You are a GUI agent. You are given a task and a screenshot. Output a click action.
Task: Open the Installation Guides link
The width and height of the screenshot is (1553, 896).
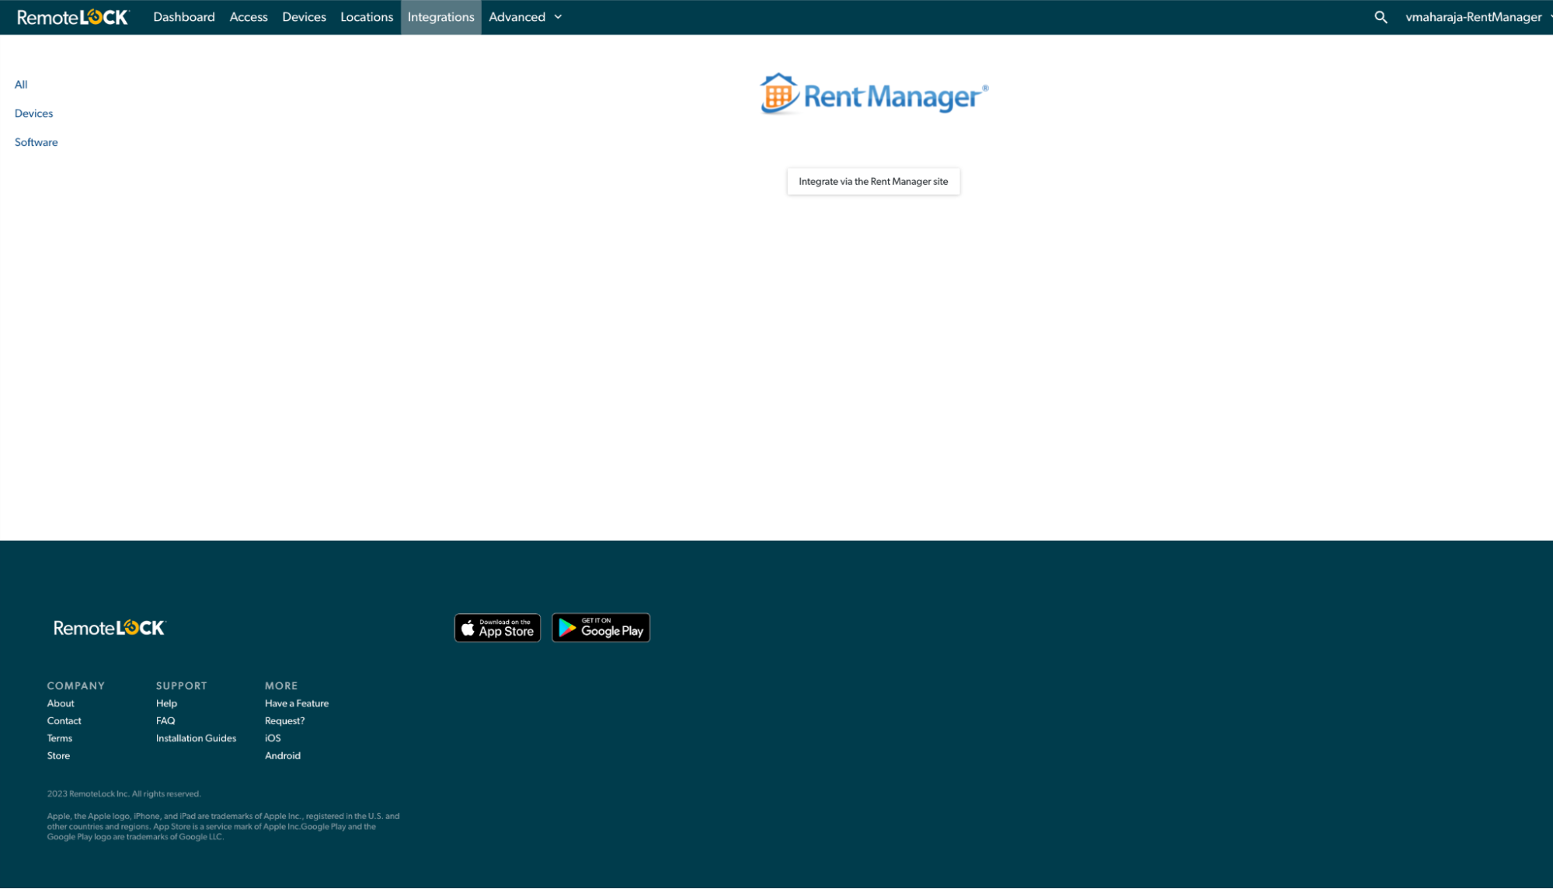pyautogui.click(x=196, y=737)
